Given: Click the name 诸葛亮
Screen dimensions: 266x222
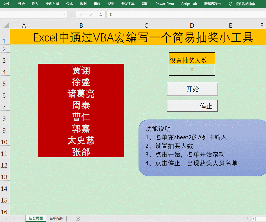Looking at the screenshot, I should pos(81,94).
